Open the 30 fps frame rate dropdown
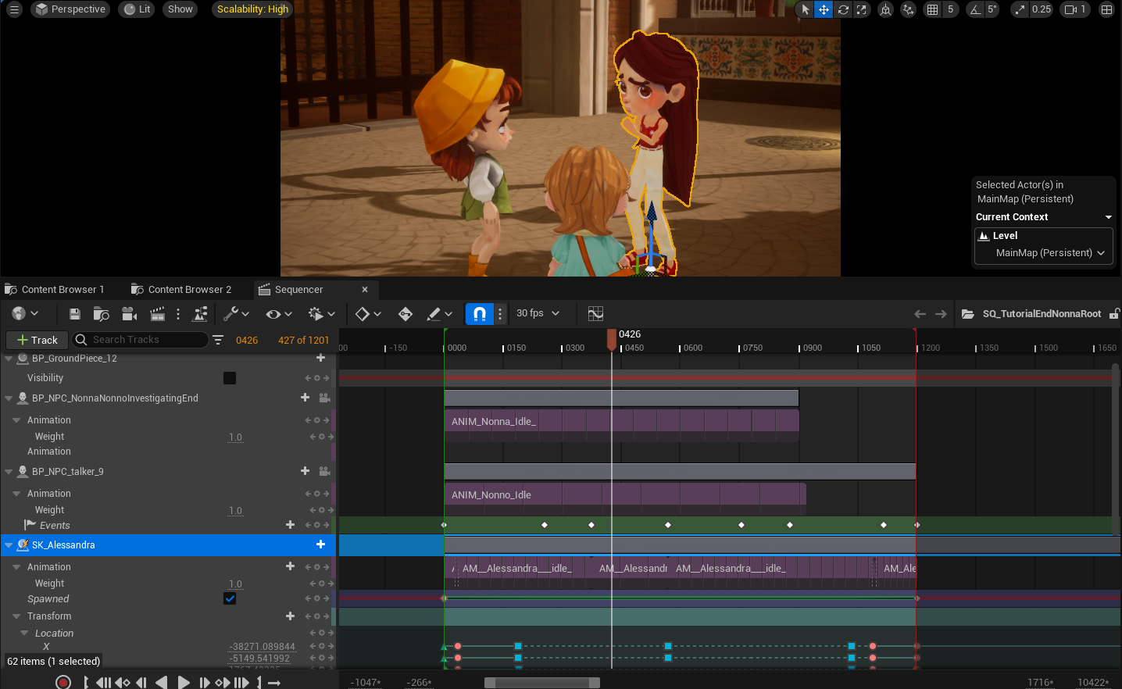Screen dimensions: 1122x689 pyautogui.click(x=538, y=314)
